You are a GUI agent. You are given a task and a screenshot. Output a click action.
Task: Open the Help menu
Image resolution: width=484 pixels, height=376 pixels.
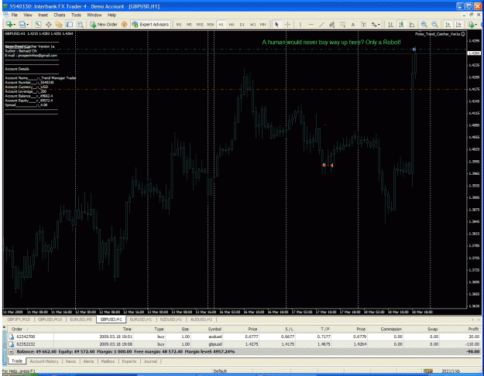(112, 15)
